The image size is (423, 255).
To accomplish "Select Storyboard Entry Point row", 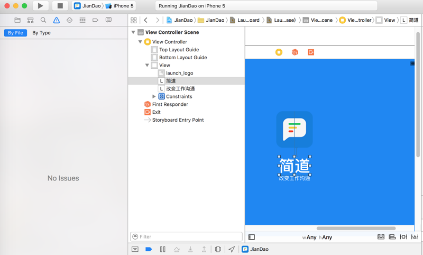I will 187,120.
